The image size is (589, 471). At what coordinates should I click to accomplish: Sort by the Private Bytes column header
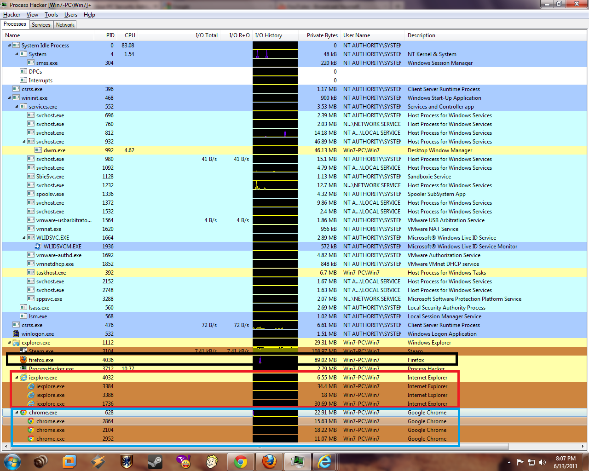pyautogui.click(x=319, y=35)
